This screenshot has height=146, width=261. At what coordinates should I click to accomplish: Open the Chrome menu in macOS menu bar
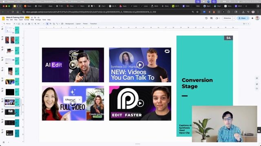(x=11, y=2)
